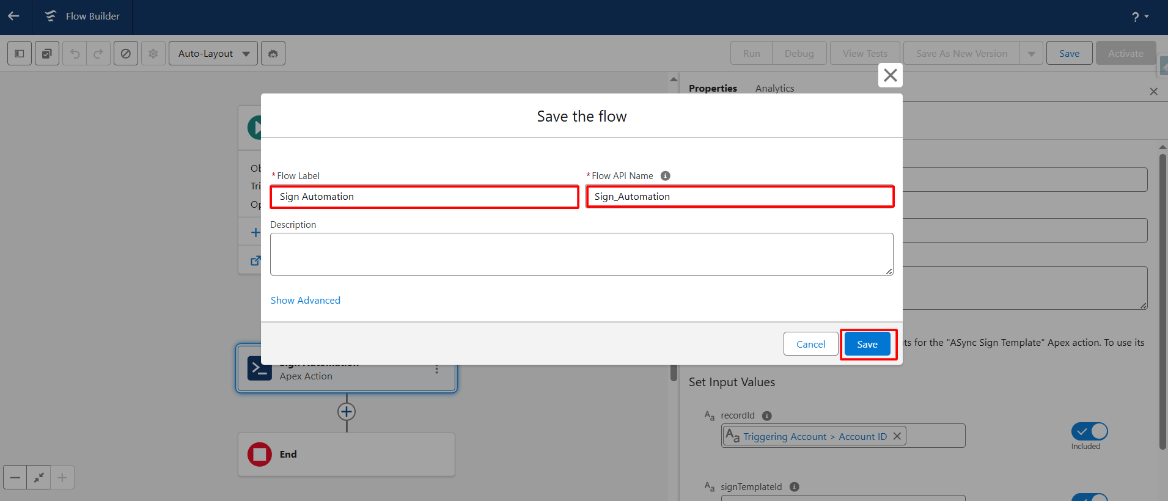1168x501 pixels.
Task: Expand the Save As New Version arrow
Action: click(x=1031, y=54)
